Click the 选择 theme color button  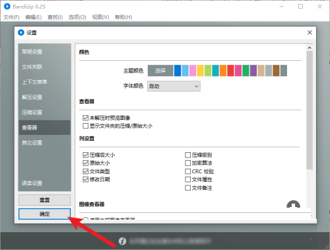pyautogui.click(x=160, y=71)
